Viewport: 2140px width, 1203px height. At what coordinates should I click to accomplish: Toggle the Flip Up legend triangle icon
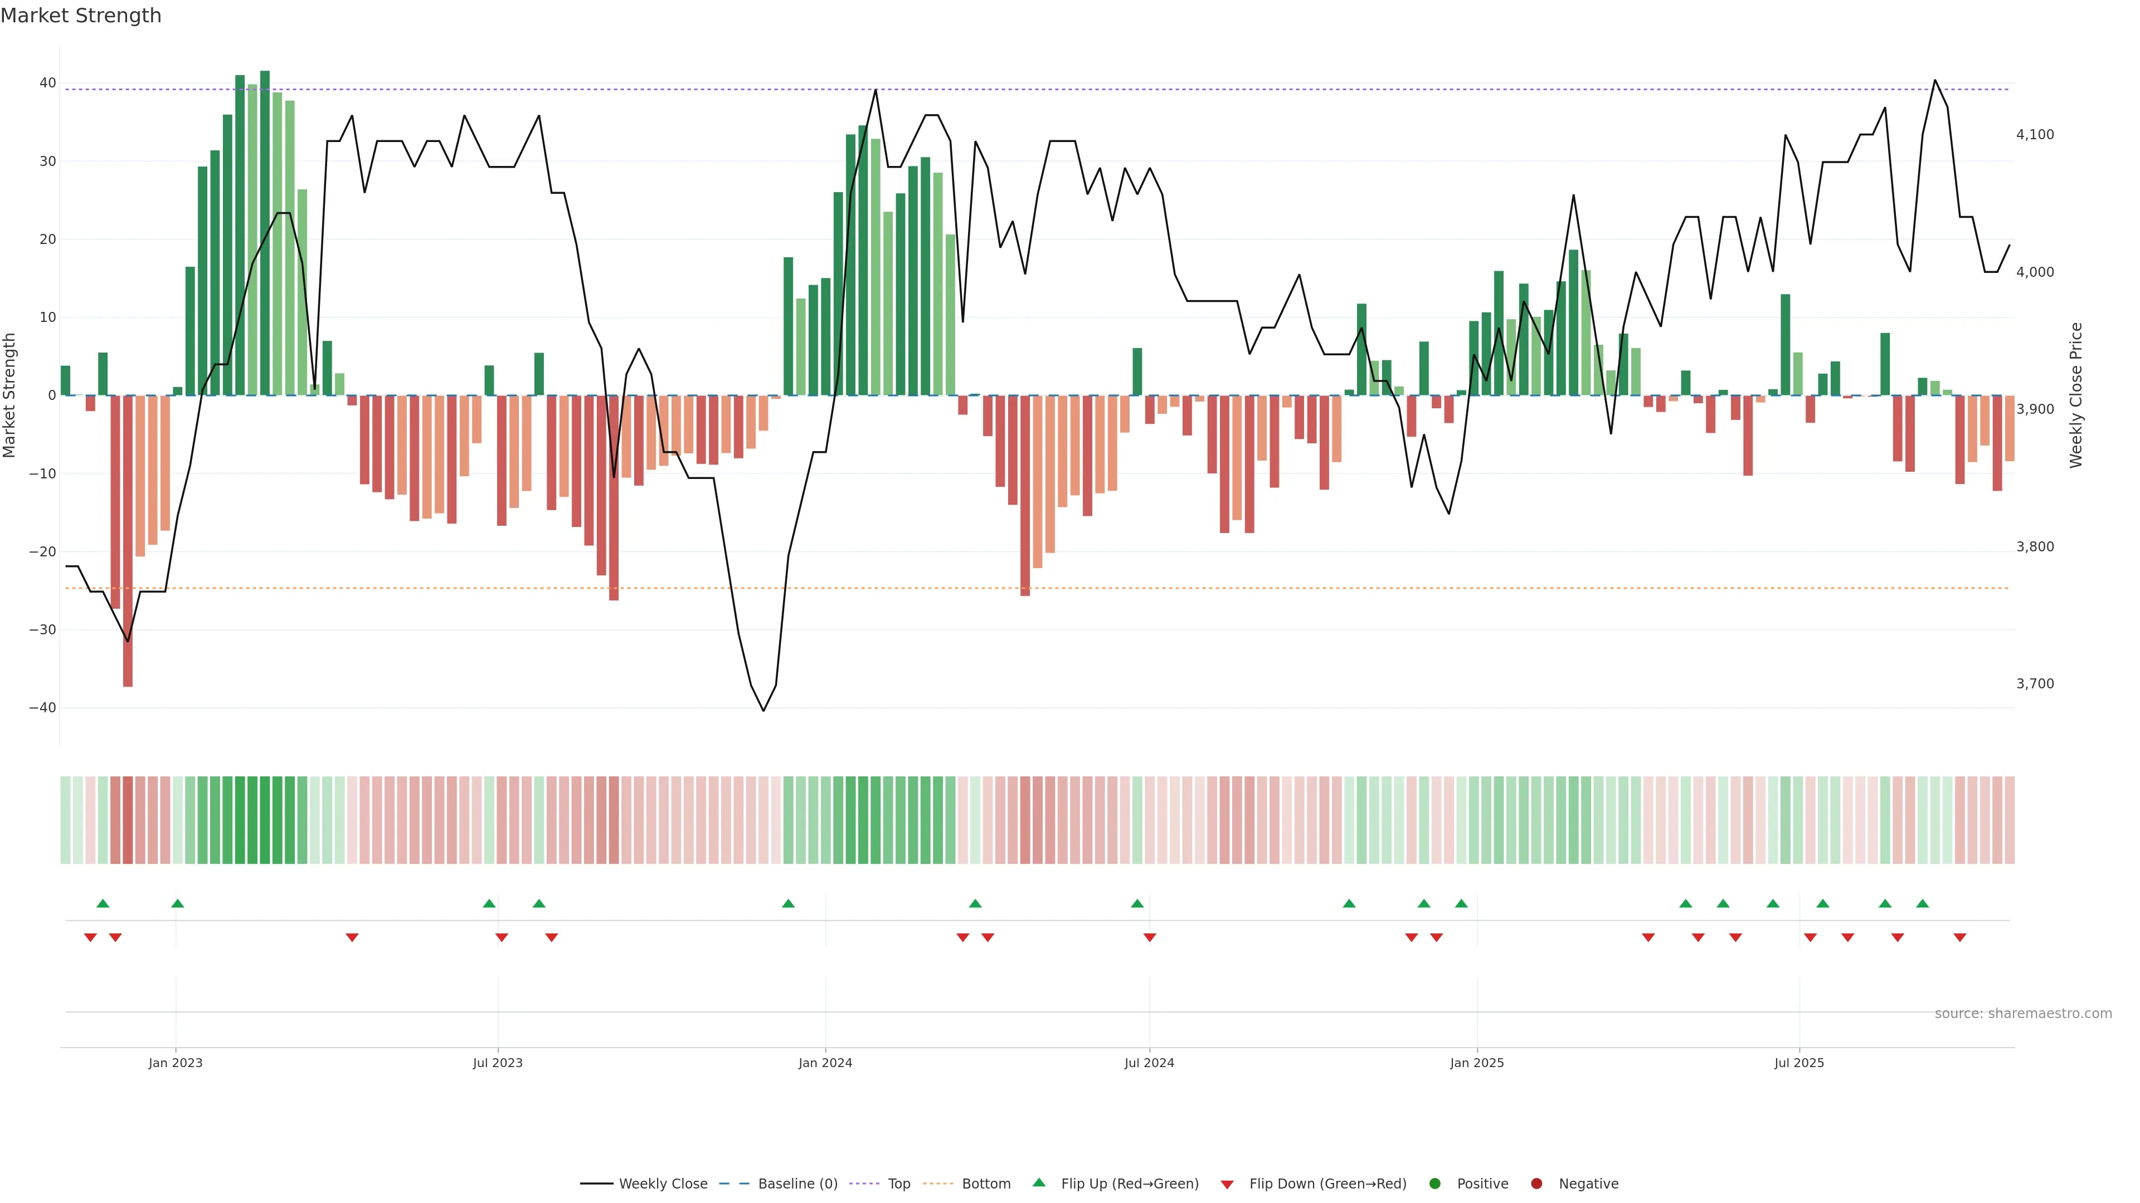(x=1038, y=1183)
